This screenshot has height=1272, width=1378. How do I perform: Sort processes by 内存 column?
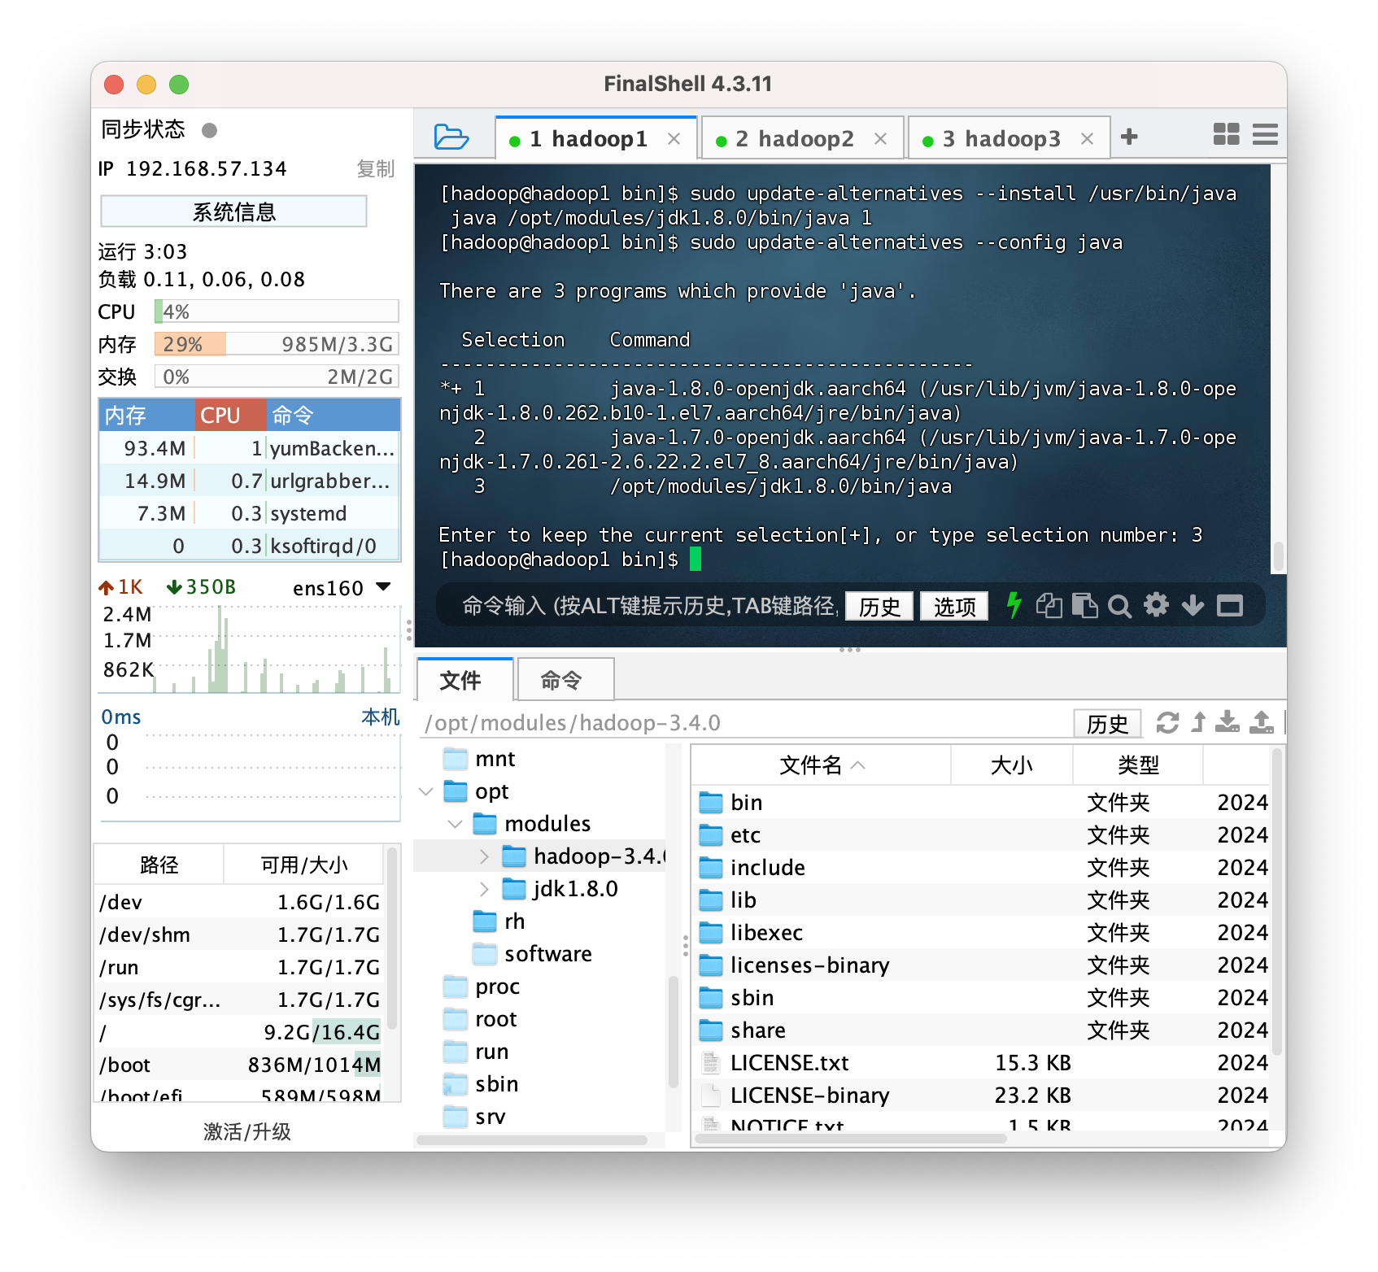coord(147,415)
